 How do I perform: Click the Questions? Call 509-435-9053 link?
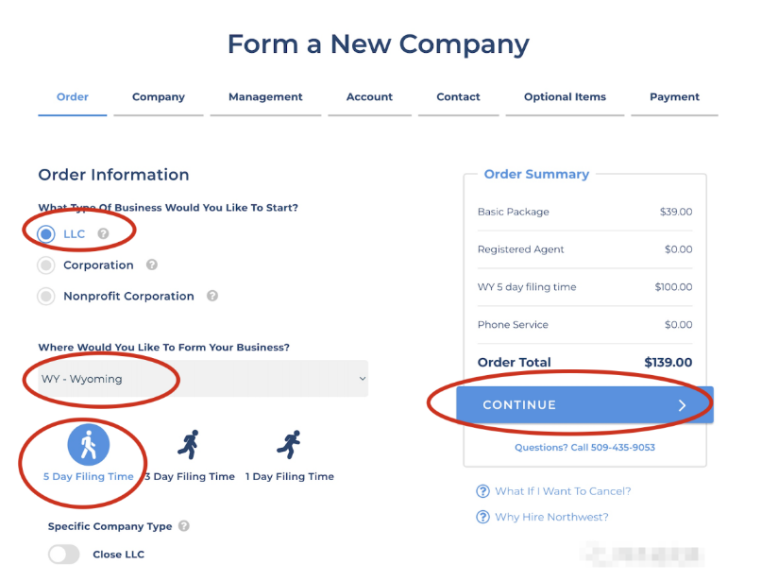[584, 448]
